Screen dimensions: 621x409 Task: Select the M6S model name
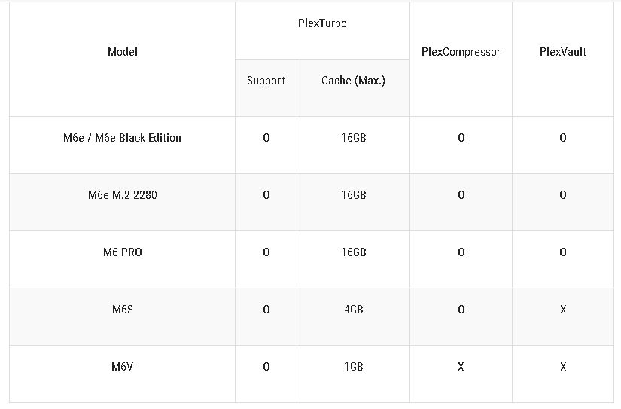coord(122,310)
